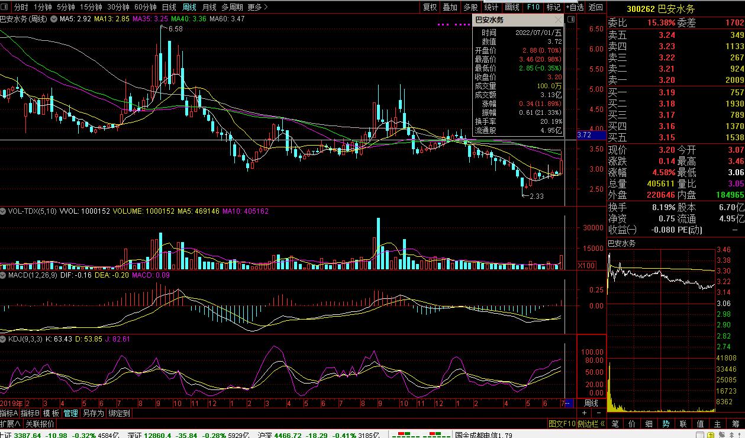Select the 指标B indicator tab

click(x=30, y=413)
